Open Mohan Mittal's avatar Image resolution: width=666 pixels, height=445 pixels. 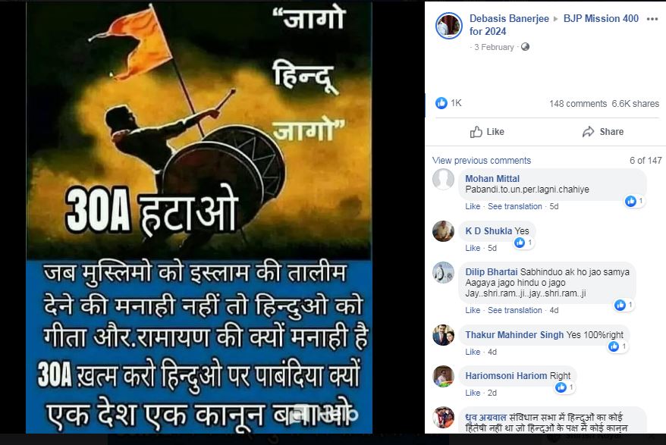pos(443,179)
